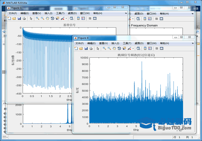Click Link Plot icon in Figure 1 toolbar
Viewport: 202px width, 141px height.
[71, 18]
